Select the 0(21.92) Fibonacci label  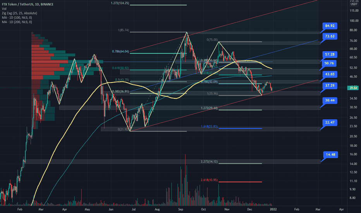click(x=123, y=129)
